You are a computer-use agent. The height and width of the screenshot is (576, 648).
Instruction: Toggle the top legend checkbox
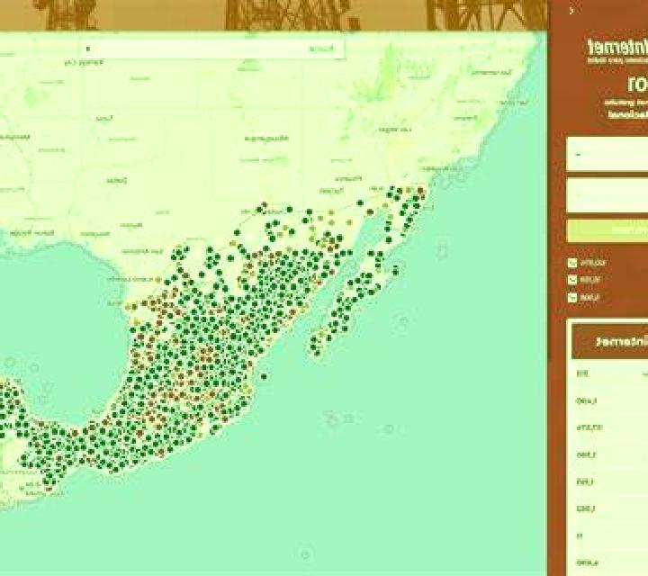click(572, 263)
